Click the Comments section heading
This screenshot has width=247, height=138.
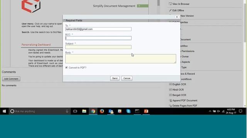[x=9, y=72]
